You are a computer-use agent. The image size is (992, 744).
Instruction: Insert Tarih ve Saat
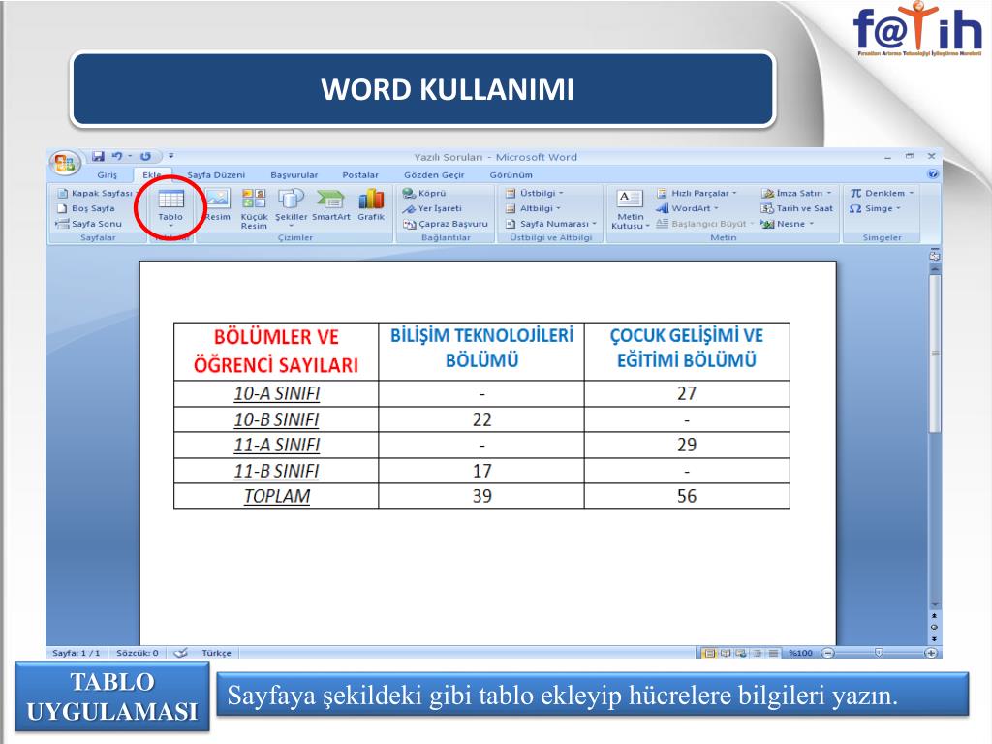click(797, 208)
